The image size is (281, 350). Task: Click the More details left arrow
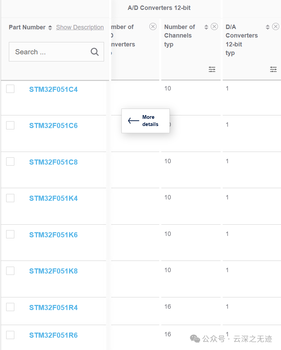(133, 121)
